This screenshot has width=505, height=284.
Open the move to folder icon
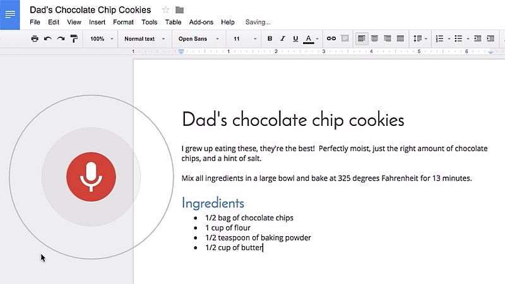[x=179, y=10]
